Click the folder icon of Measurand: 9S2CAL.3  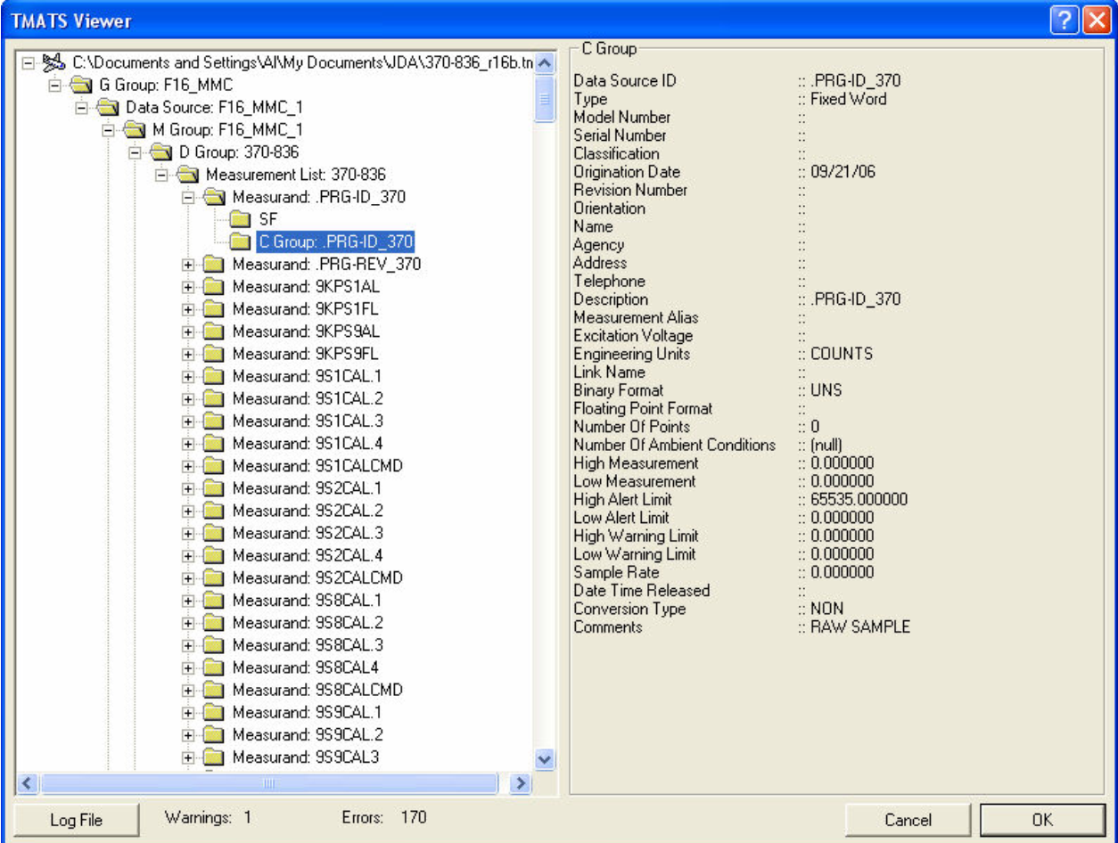[x=214, y=533]
